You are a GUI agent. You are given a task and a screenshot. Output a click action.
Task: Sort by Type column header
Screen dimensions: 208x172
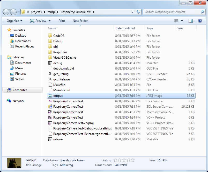(x=150, y=28)
